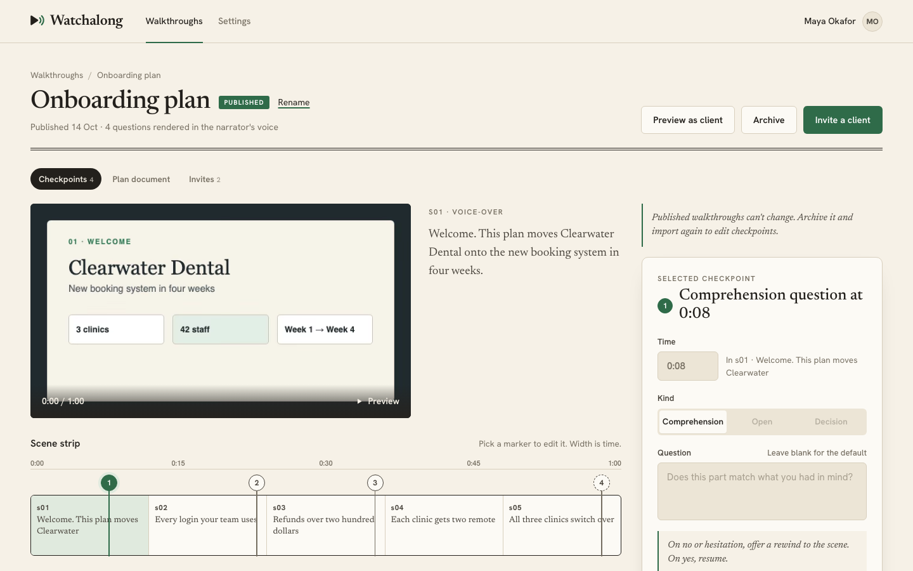Click the Comprehension question at 0:08 heading

[x=771, y=303]
